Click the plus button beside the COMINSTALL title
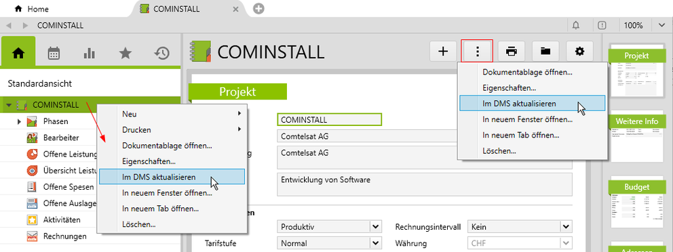Screen dimensions: 673x252 tap(443, 51)
